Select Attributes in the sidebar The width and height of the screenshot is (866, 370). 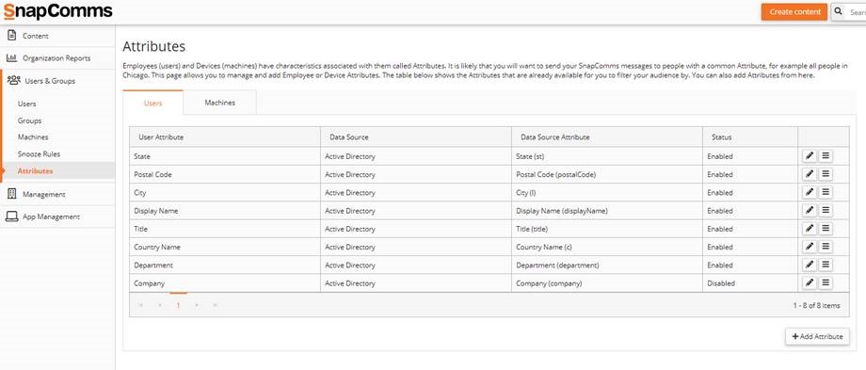[x=36, y=171]
